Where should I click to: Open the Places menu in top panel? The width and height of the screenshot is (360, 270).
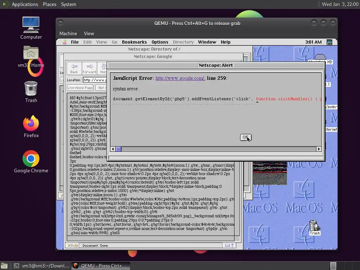49,4
